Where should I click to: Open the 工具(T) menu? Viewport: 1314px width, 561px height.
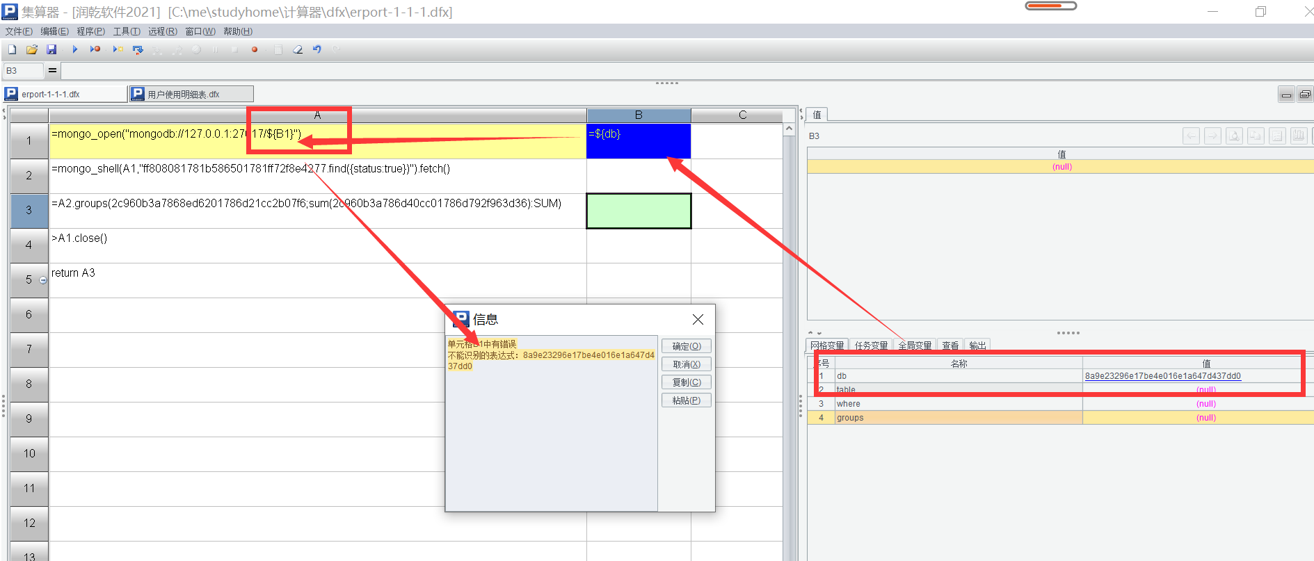(127, 31)
